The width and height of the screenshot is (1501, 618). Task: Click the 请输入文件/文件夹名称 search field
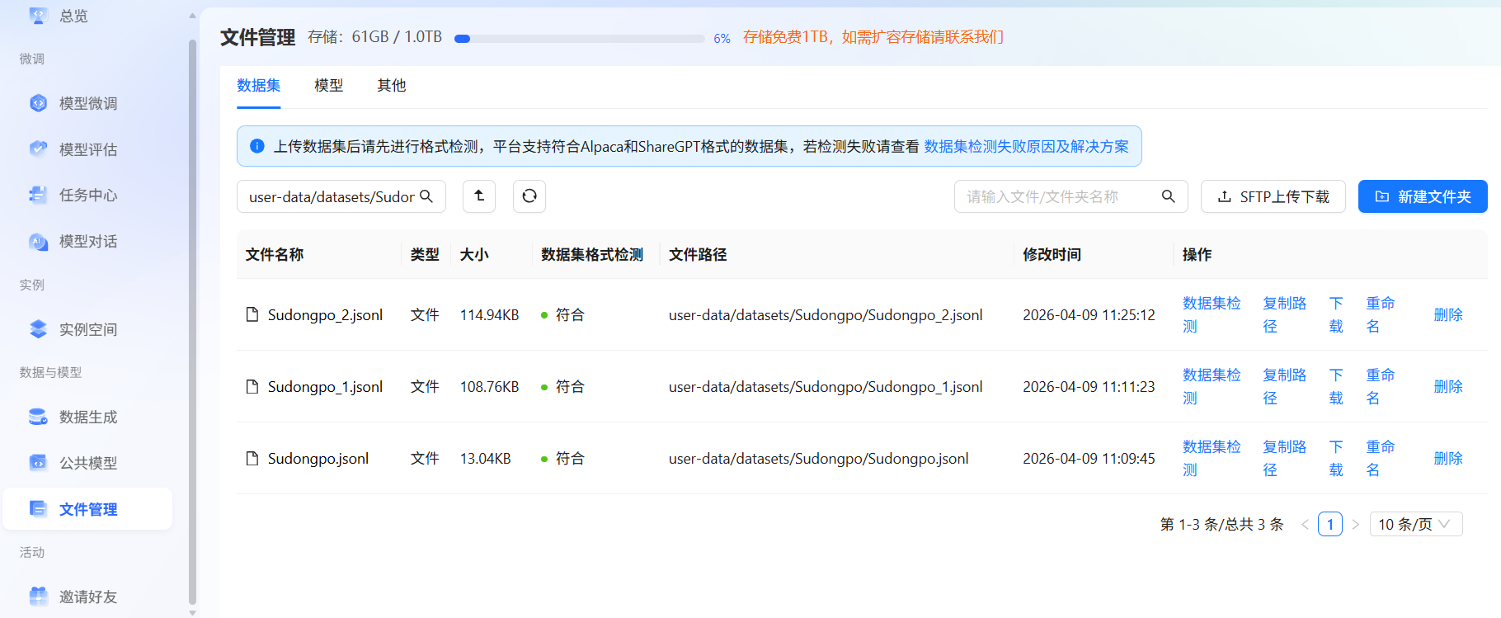point(1058,196)
